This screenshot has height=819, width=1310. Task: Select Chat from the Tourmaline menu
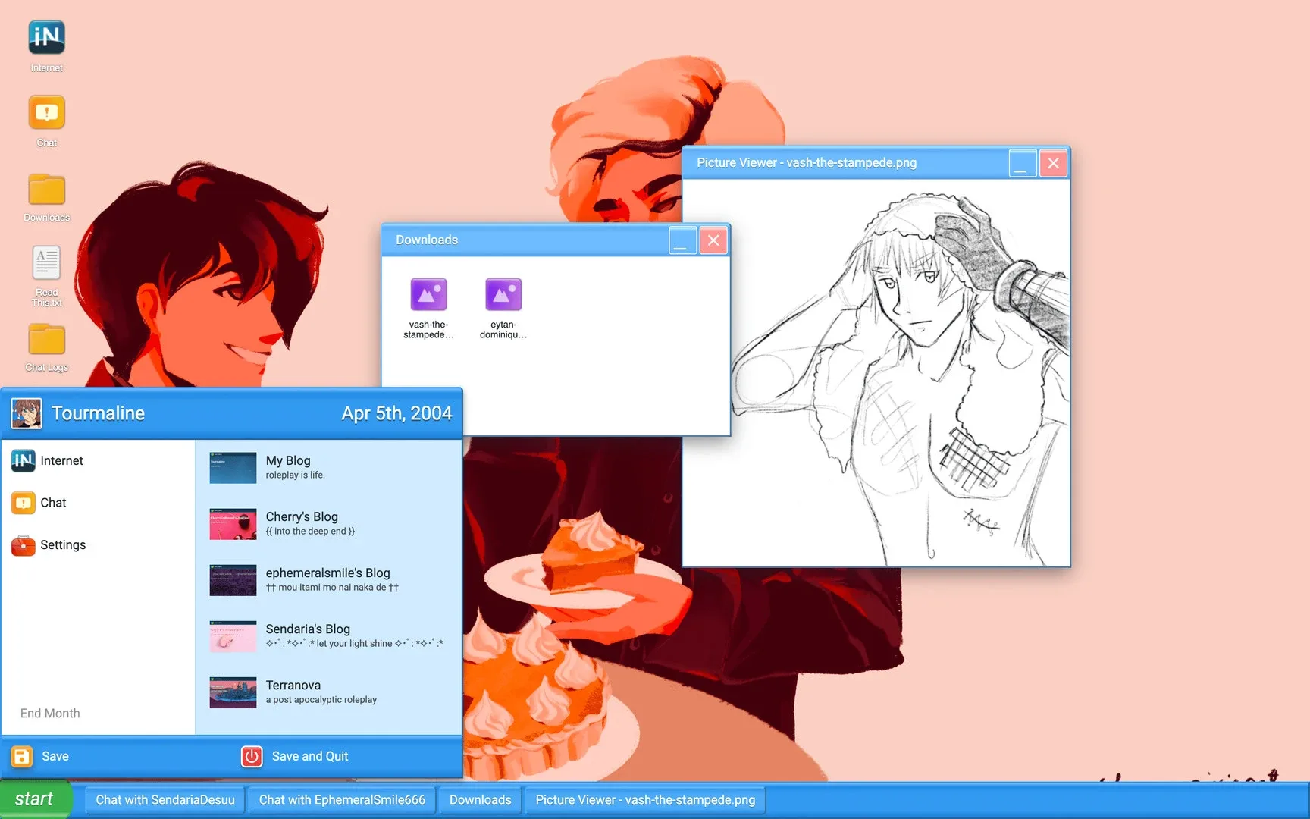pyautogui.click(x=53, y=502)
